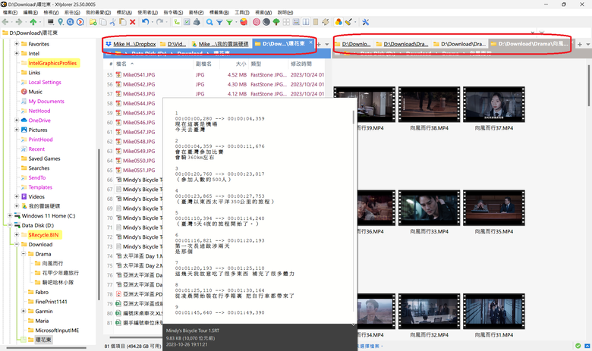
Task: Click green check icon in status bar
Action: [x=578, y=346]
